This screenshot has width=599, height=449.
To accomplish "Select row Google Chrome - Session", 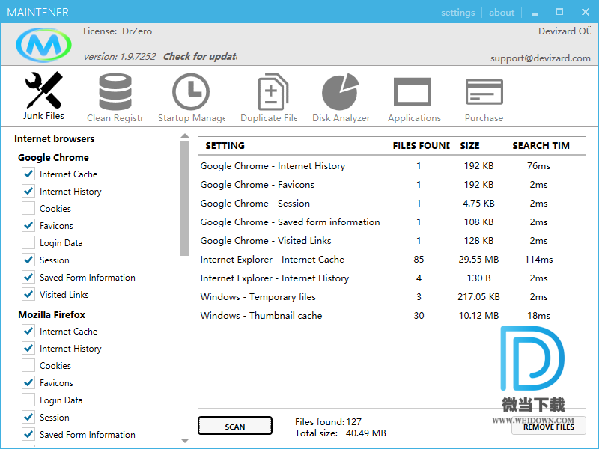I will [392, 203].
